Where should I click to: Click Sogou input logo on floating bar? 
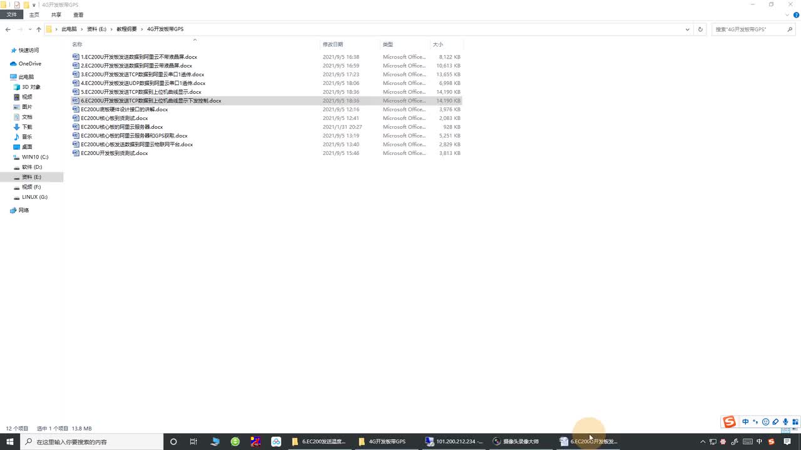(x=730, y=422)
